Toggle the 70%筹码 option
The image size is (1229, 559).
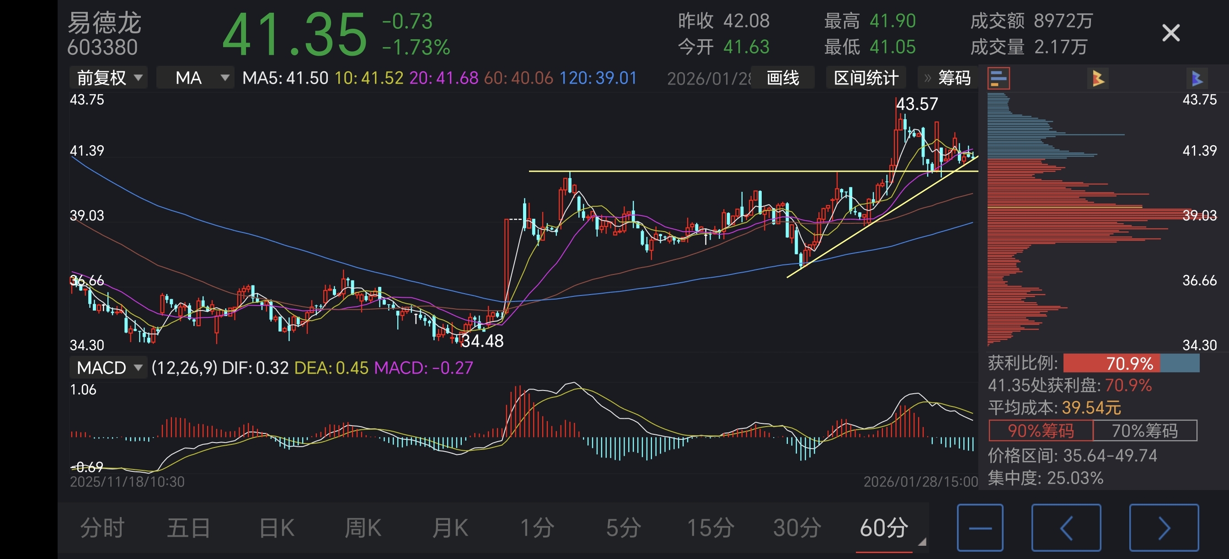(x=1144, y=431)
